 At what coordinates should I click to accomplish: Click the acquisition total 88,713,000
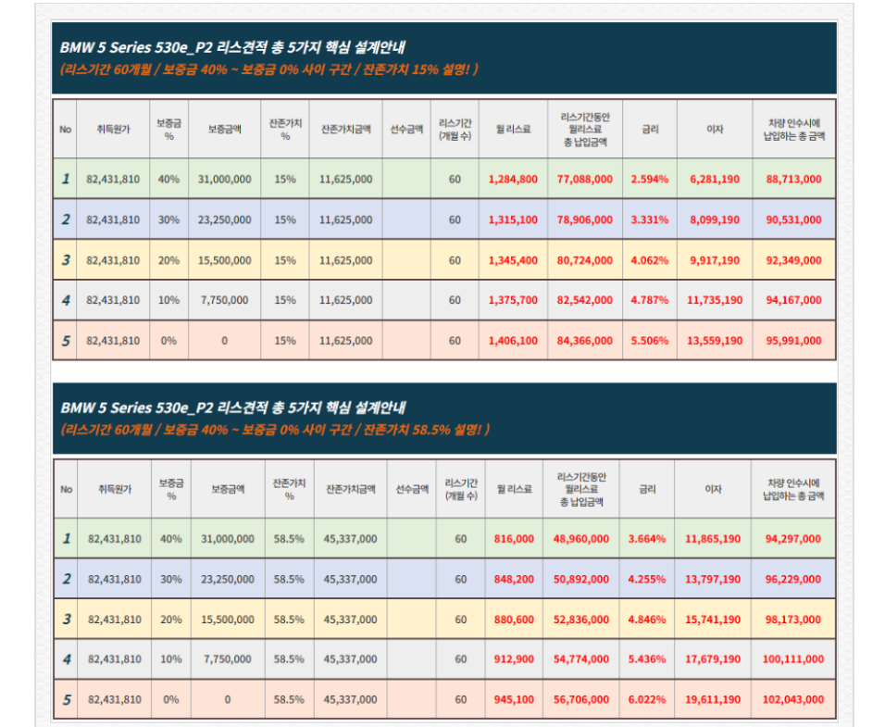click(793, 179)
